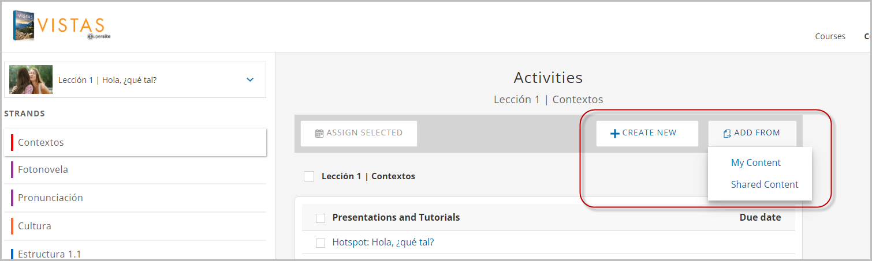Click the Create New button
Image resolution: width=872 pixels, height=261 pixels.
point(647,133)
